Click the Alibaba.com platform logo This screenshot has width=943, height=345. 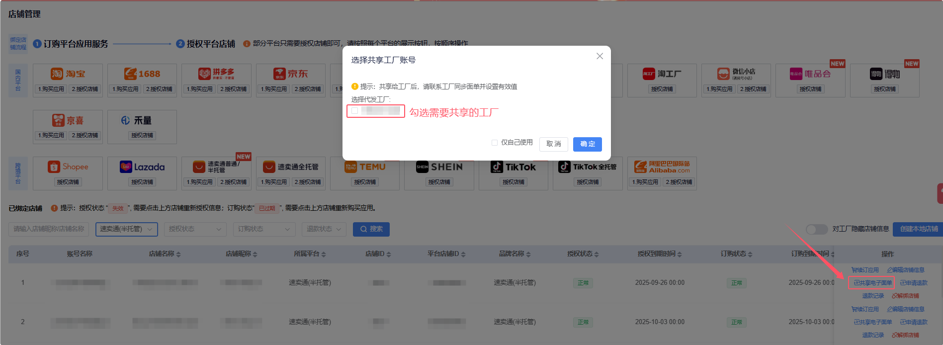coord(662,167)
